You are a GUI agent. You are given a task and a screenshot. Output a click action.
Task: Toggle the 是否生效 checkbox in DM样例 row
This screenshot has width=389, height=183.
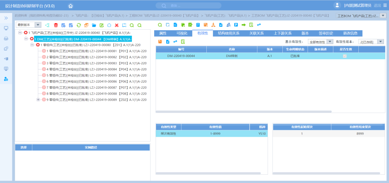tap(345, 56)
